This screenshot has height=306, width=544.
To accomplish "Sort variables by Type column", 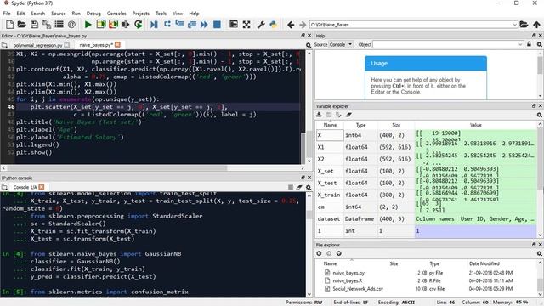I will (360, 125).
